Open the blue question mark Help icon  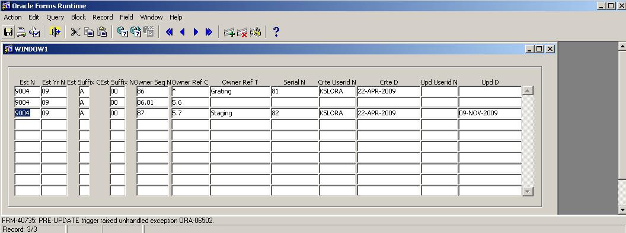tap(276, 32)
